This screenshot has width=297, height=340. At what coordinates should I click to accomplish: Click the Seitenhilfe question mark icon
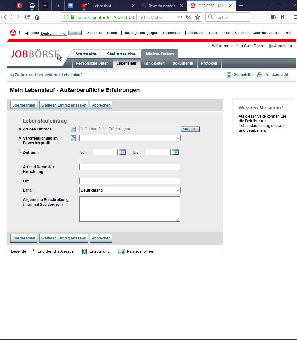(229, 75)
